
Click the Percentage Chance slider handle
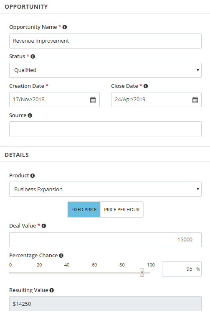coord(142,273)
